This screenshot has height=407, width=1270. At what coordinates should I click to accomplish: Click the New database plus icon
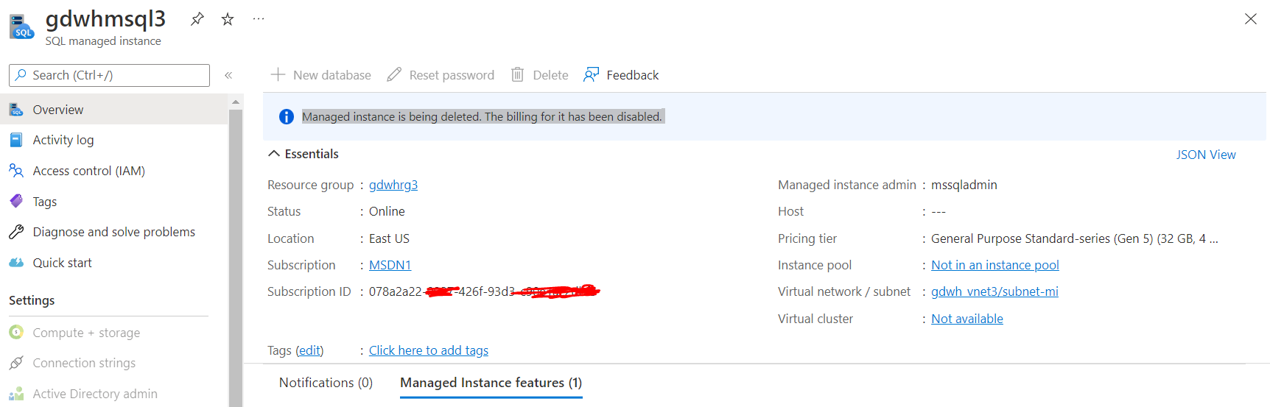[x=278, y=74]
